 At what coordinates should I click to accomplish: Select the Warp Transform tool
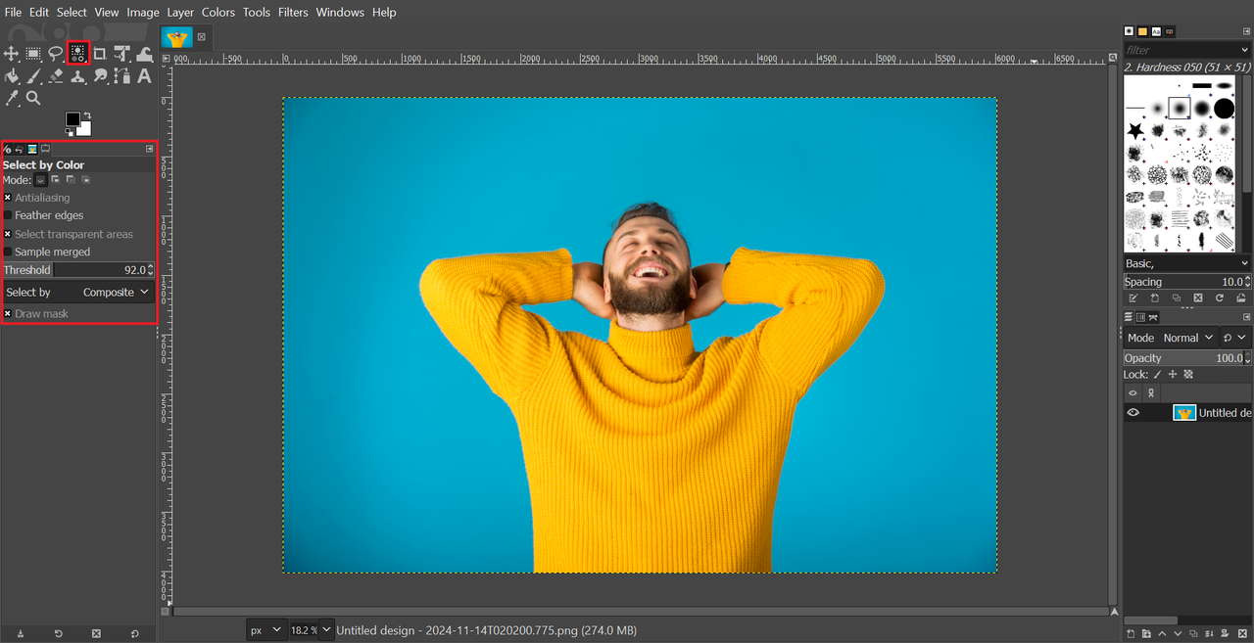tap(144, 55)
